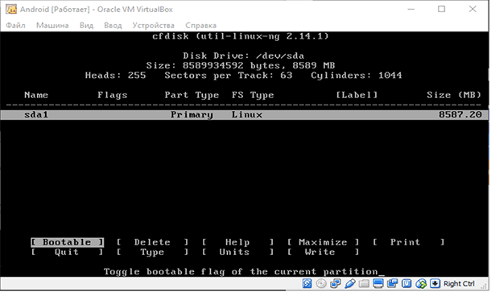Minimize the VirtualBox window

point(411,9)
